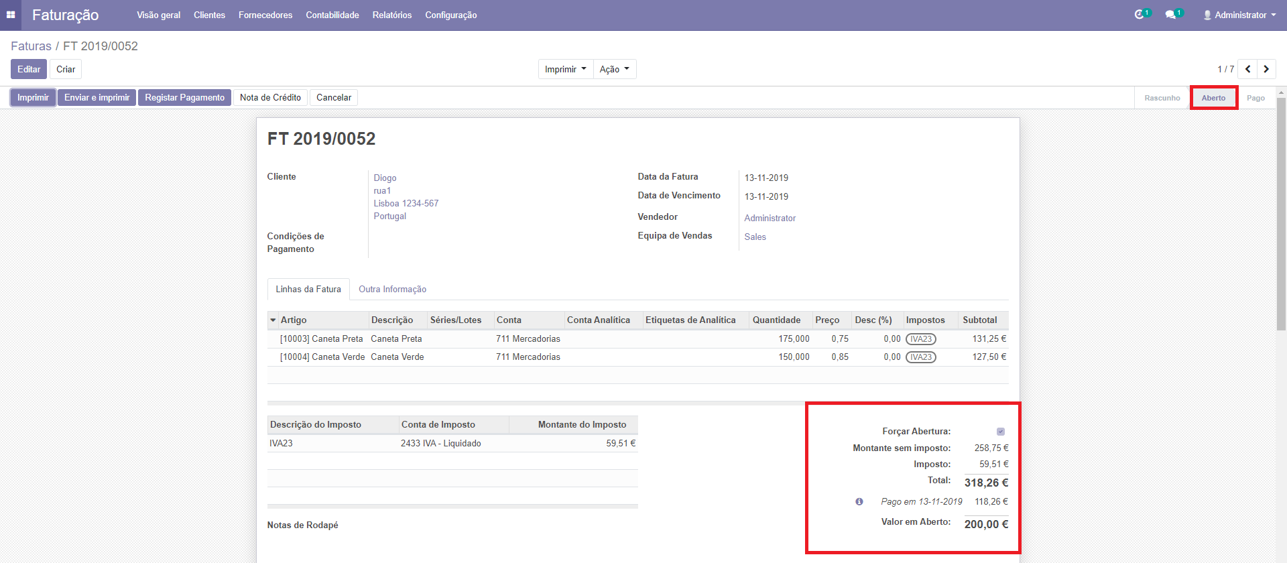Click the Administrator user avatar icon
Screen dimensions: 1287x563
click(1207, 15)
